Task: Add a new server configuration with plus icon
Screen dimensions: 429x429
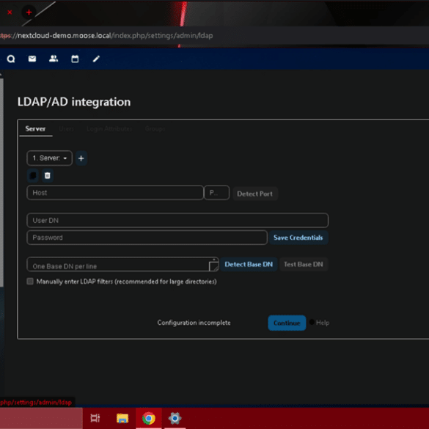Action: point(81,158)
